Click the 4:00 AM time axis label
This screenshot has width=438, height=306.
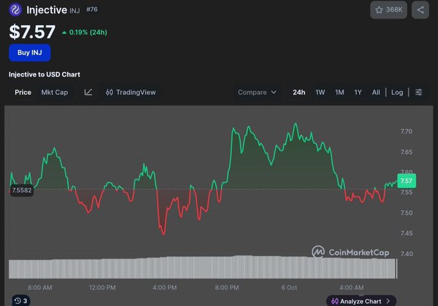[352, 287]
